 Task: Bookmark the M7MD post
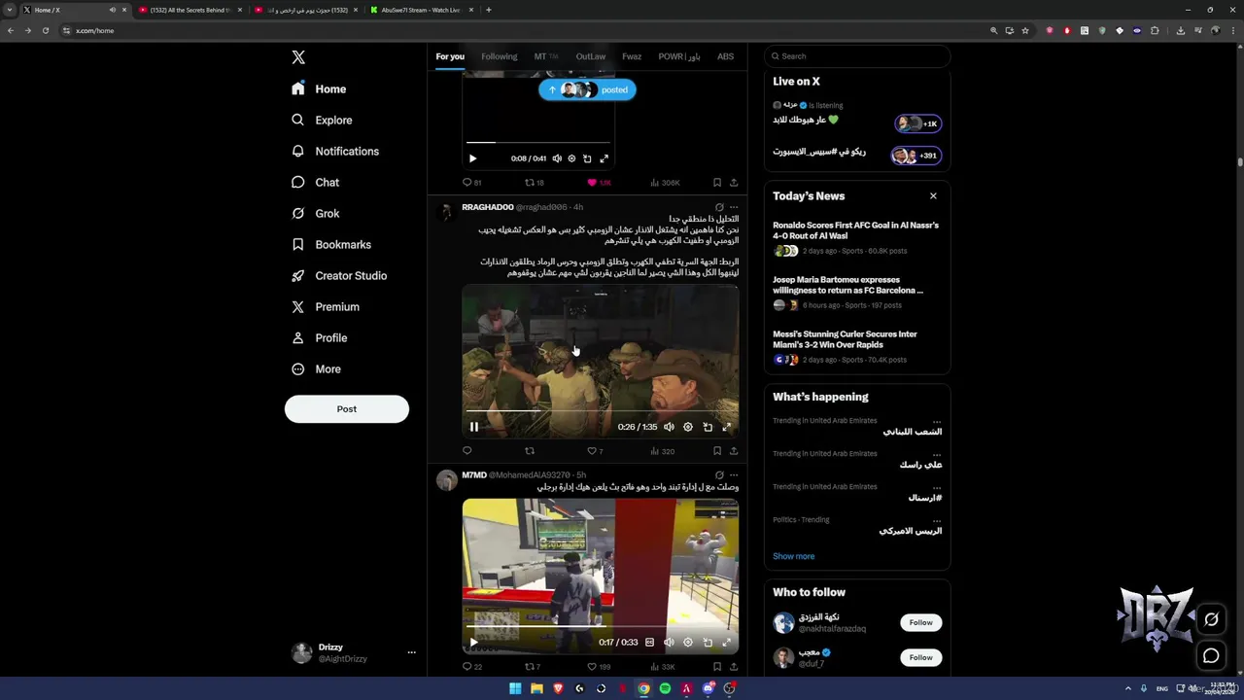coord(717,667)
